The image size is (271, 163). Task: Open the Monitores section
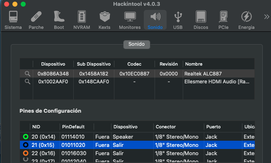pyautogui.click(x=130, y=20)
